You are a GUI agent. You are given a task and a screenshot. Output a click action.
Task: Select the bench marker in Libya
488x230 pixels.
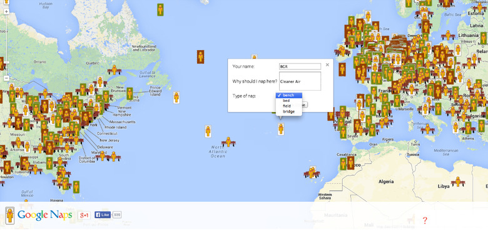coord(457,181)
